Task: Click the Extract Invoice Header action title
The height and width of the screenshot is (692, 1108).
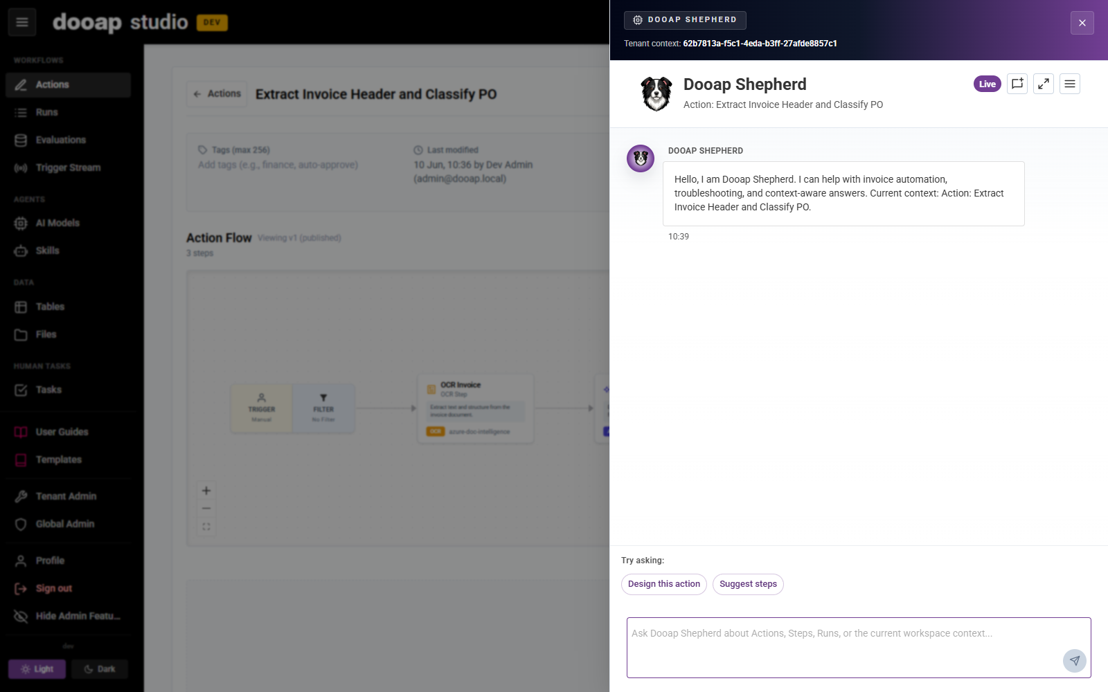Action: 376,94
